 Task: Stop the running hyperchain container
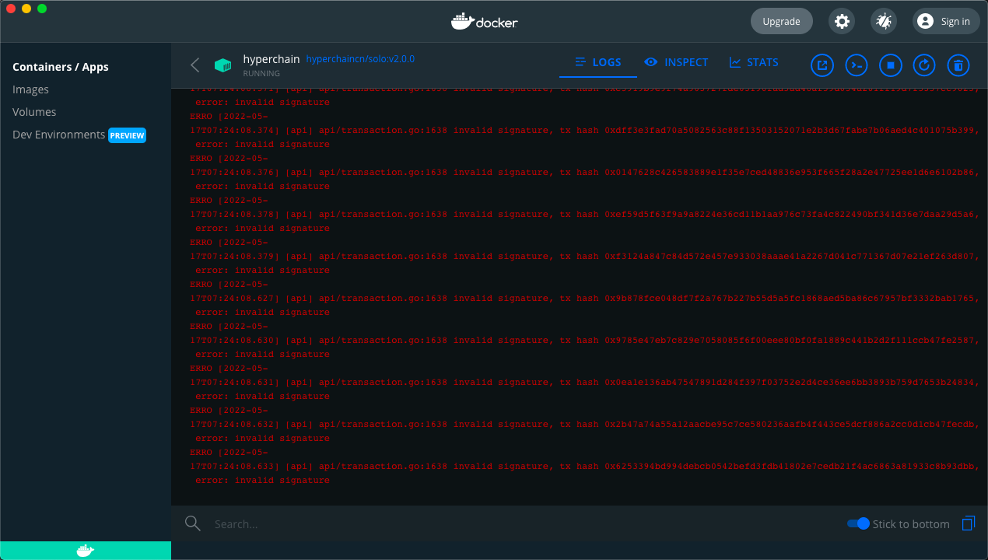point(890,65)
